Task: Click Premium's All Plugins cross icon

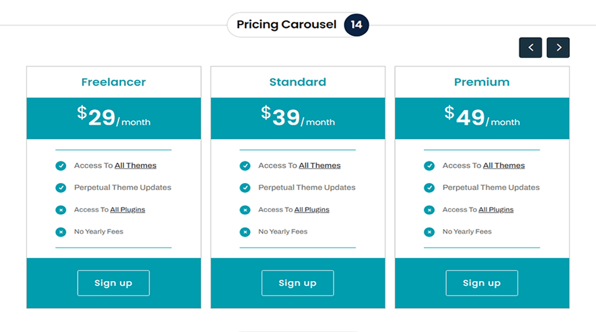Action: 429,210
